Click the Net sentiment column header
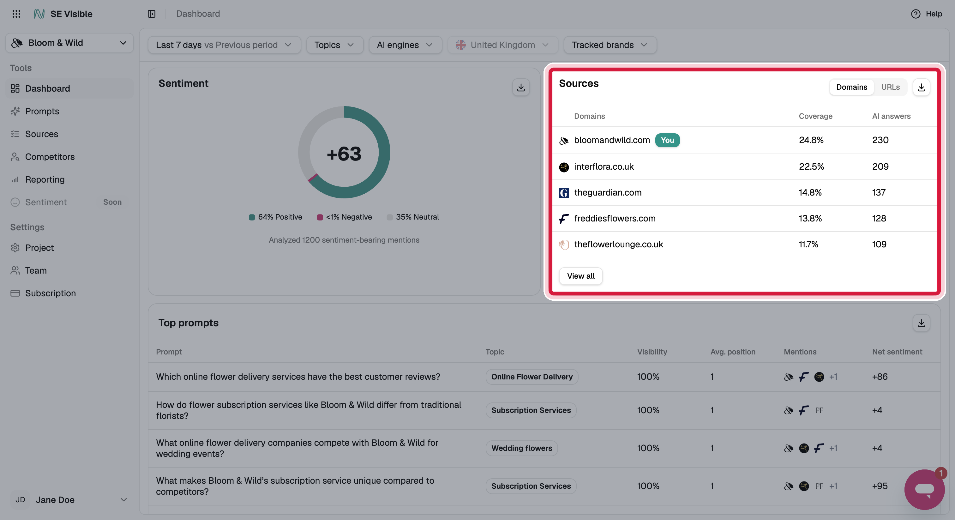Screen dimensions: 955x520 [897, 352]
